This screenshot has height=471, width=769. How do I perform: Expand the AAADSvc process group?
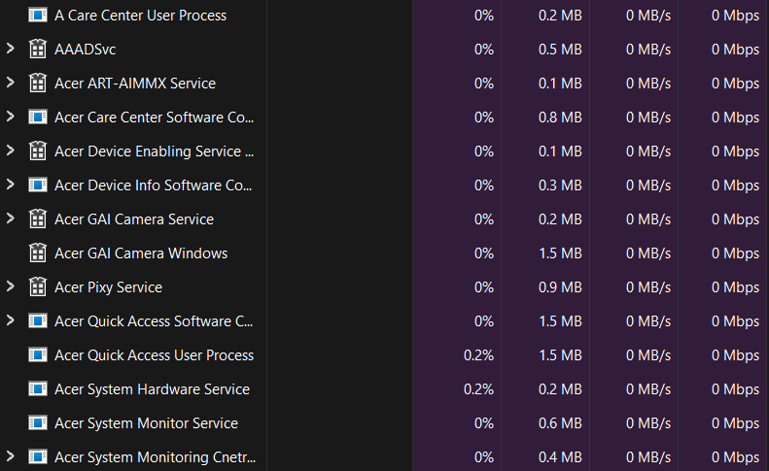[10, 49]
